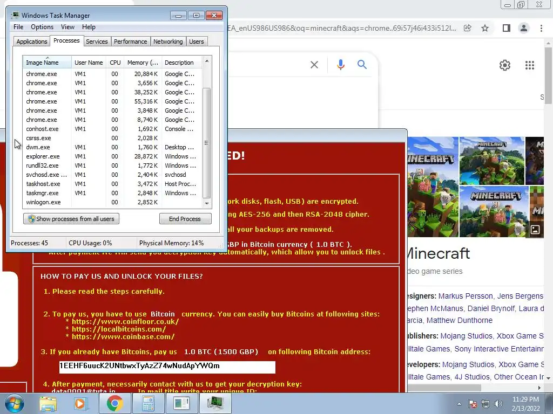Viewport: 553px width, 414px height.
Task: Open the volume speaker tray icon
Action: [x=498, y=404]
